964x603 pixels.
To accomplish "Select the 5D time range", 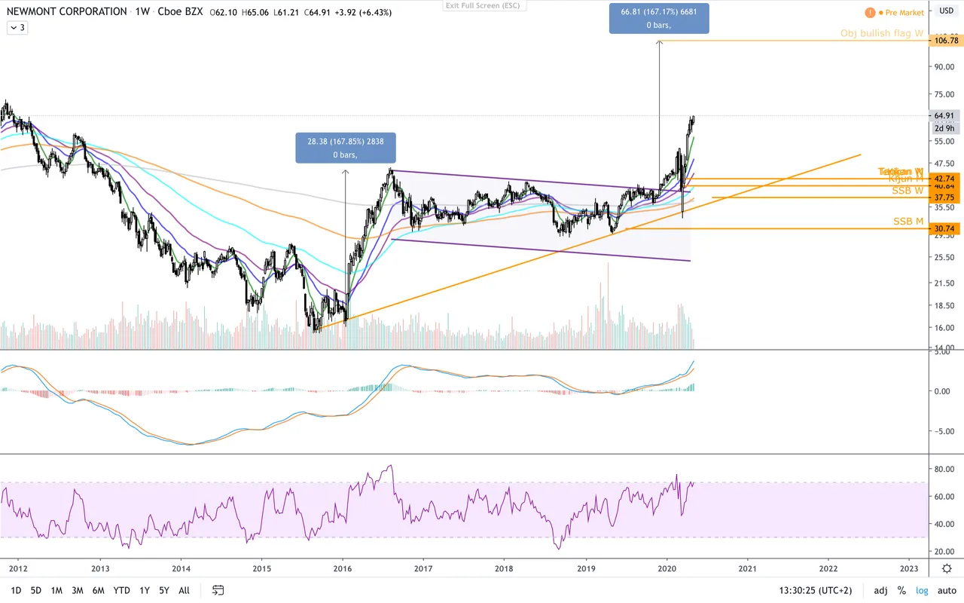I will (x=36, y=590).
